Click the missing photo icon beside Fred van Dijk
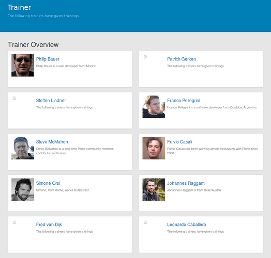 (14, 222)
